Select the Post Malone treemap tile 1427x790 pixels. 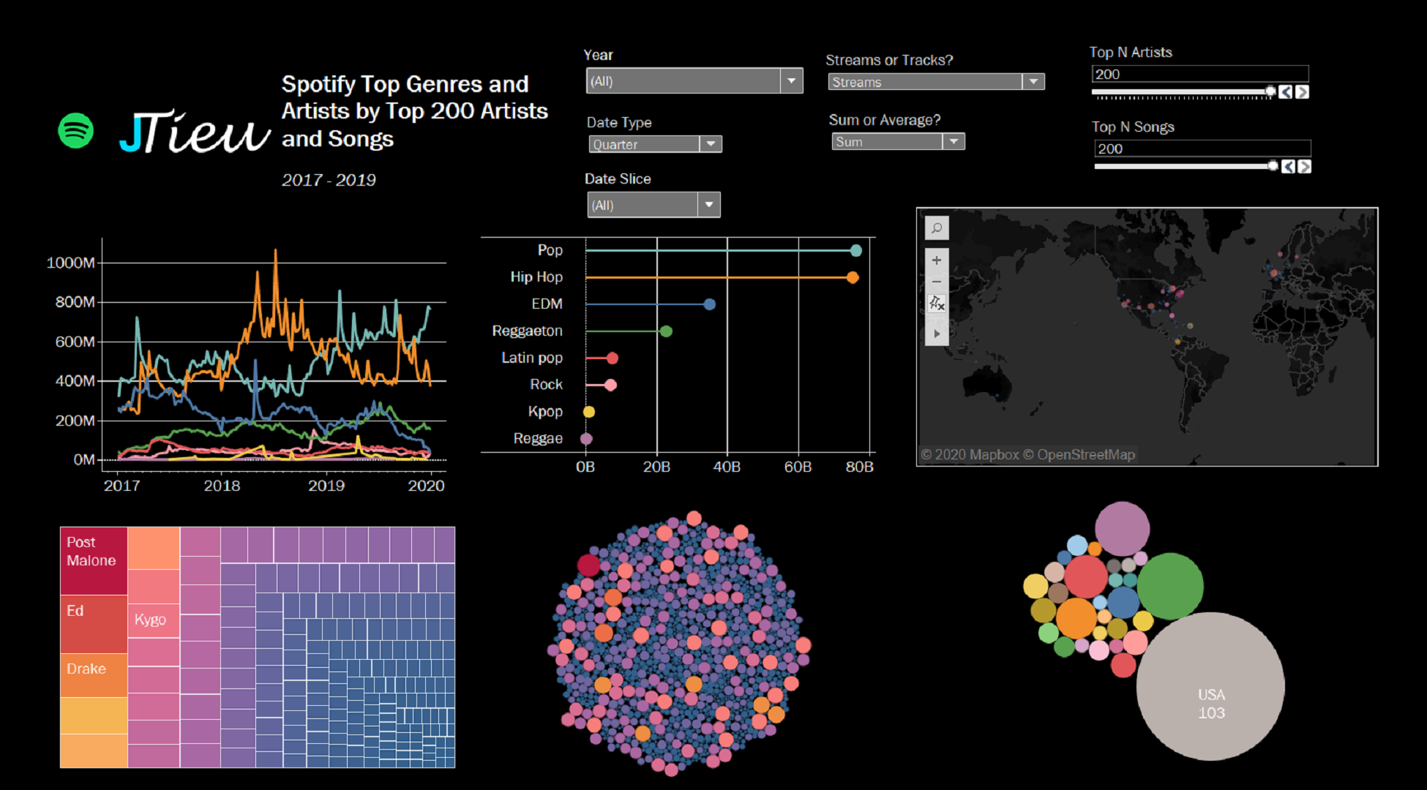coord(94,561)
